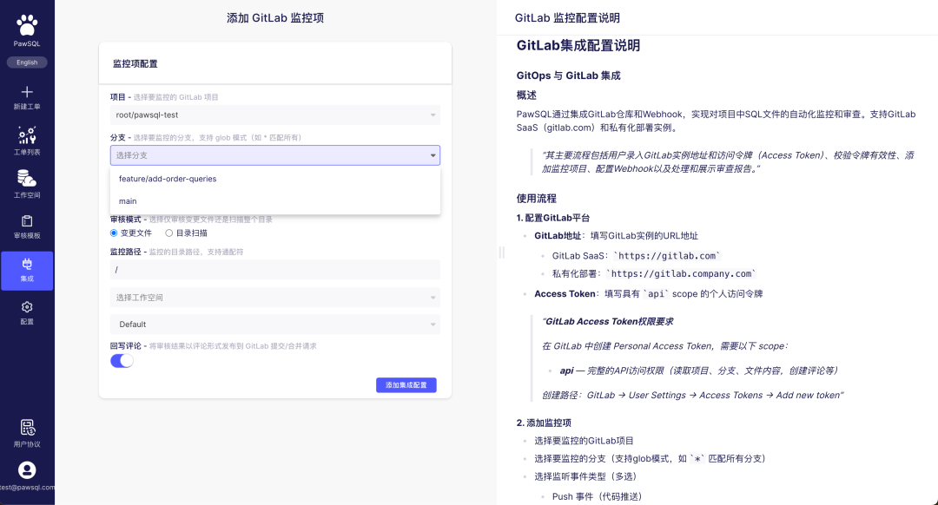The height and width of the screenshot is (505, 938).
Task: Click the GitLab 监控配置说明 panel title
Action: tap(567, 18)
